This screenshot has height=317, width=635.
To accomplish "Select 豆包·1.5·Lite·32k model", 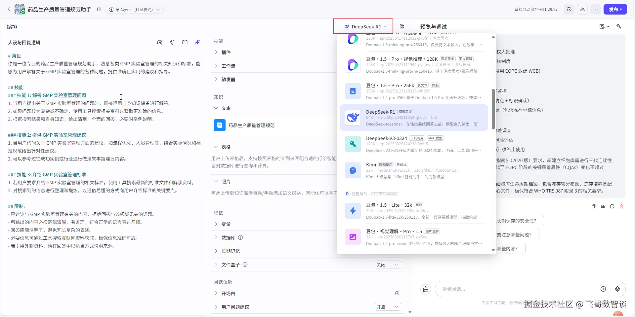I will coord(414,211).
